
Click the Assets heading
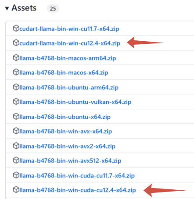(x=24, y=8)
